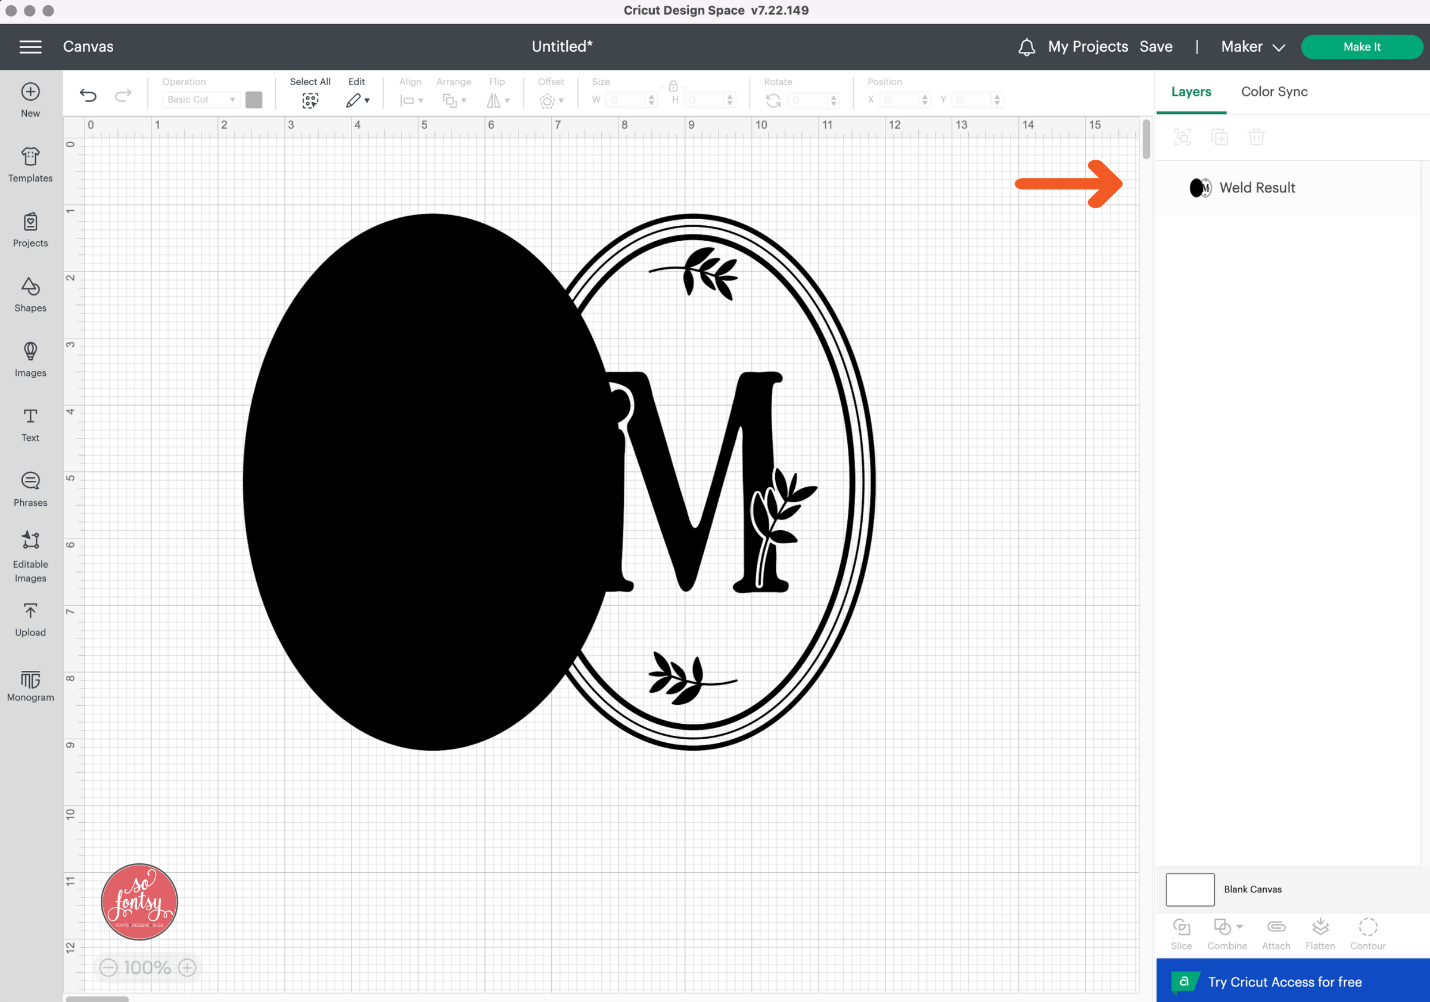Click the Save button
The width and height of the screenshot is (1430, 1002).
(x=1156, y=46)
